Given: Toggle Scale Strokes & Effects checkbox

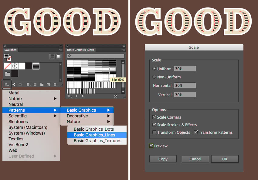Looking at the screenshot, I should point(154,125).
